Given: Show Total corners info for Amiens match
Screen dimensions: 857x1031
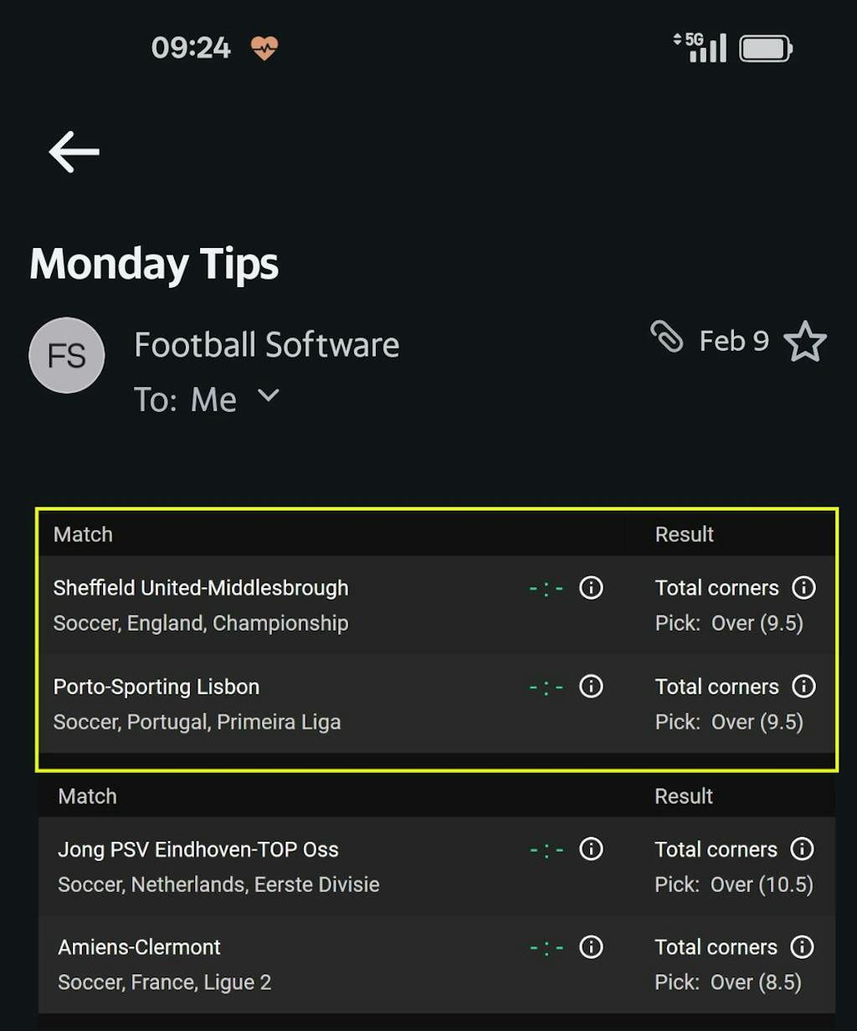Looking at the screenshot, I should [802, 947].
